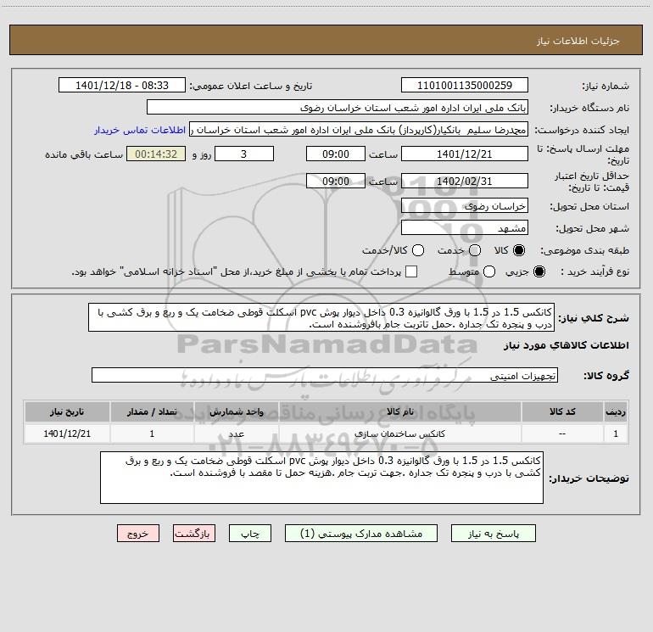This screenshot has height=632, width=653.
Task: Click the delivery province field خراسان رضوی
Action: [x=465, y=205]
